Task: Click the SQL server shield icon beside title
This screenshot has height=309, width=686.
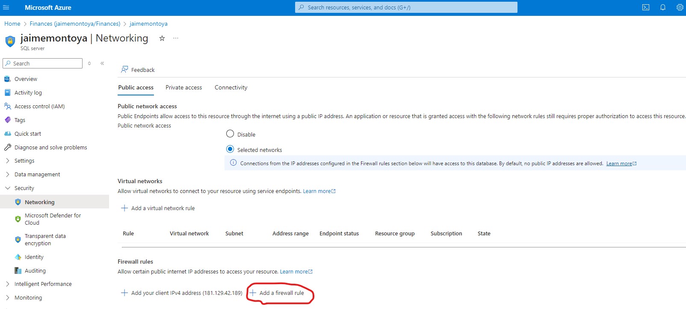Action: point(10,42)
